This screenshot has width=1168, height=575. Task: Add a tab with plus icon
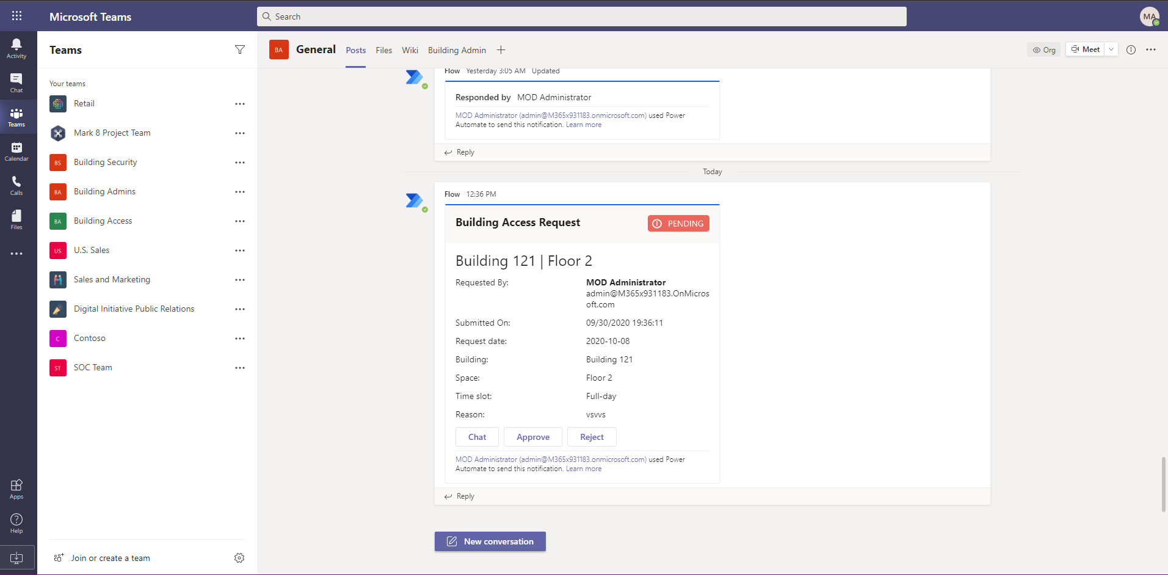pos(501,50)
